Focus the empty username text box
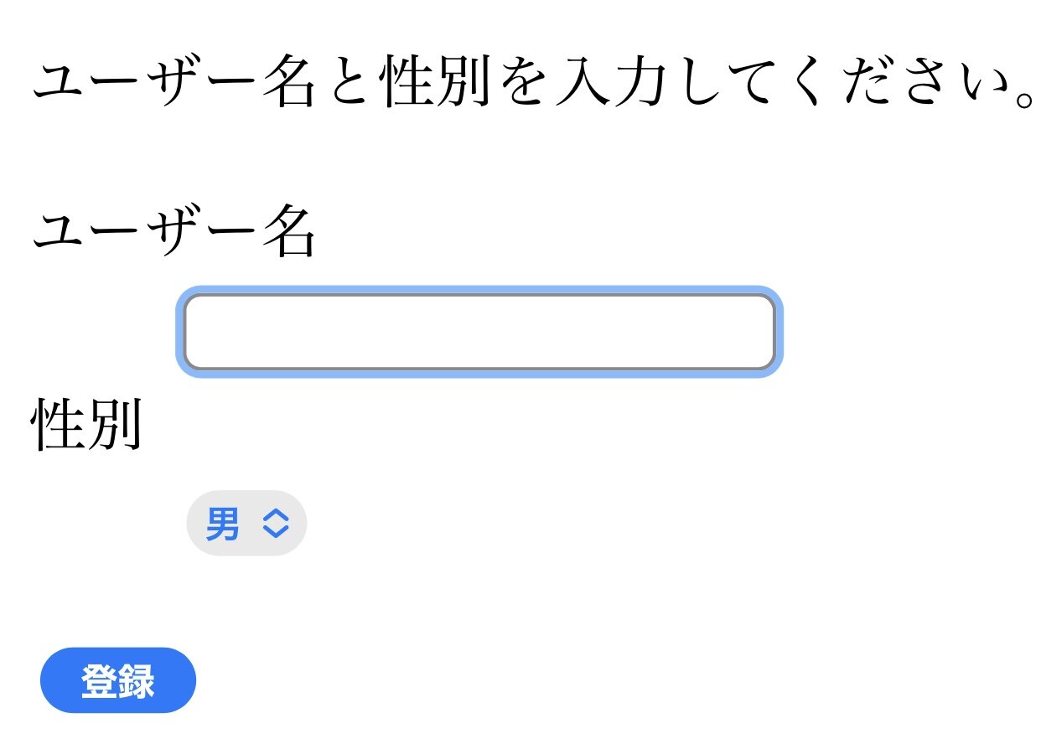The height and width of the screenshot is (744, 1041). pos(479,332)
